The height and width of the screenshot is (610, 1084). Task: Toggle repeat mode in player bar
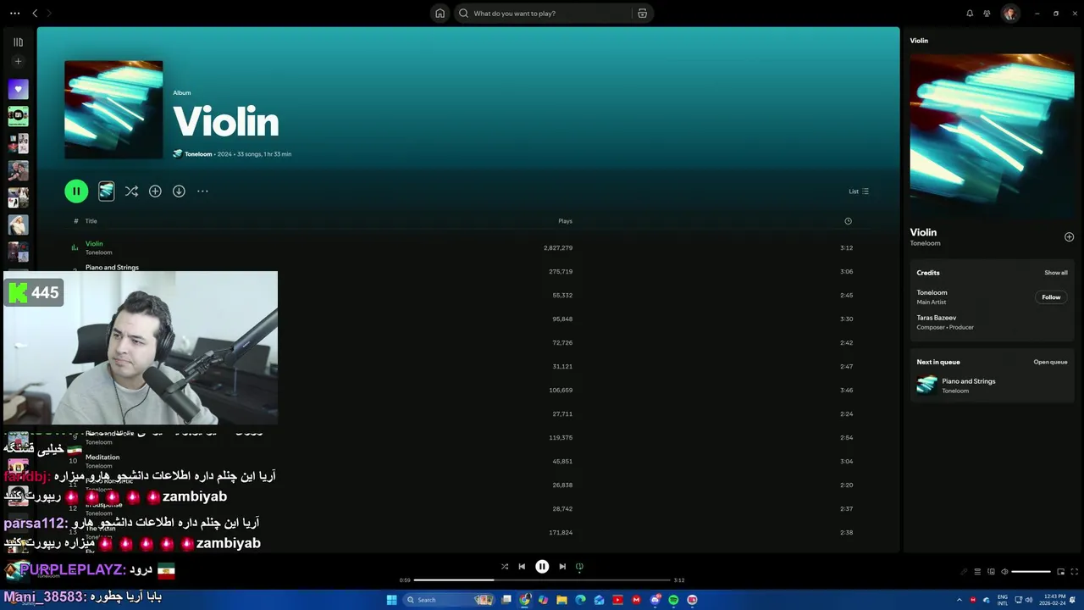(579, 567)
